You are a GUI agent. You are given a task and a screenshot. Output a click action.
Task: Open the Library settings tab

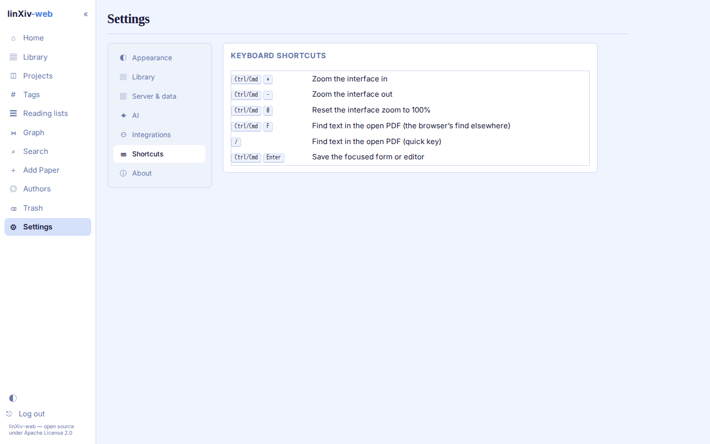coord(159,77)
